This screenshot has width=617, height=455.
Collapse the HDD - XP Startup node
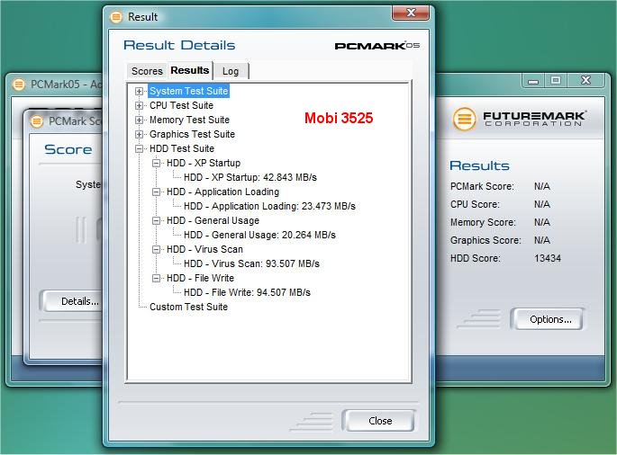pos(156,163)
